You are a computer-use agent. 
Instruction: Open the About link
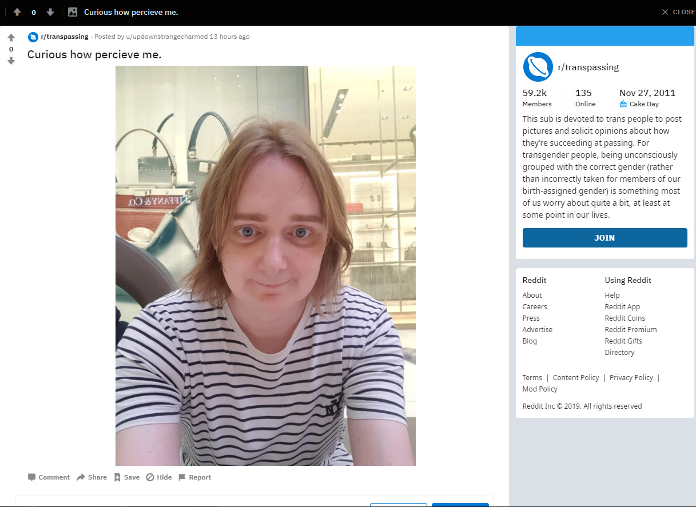click(x=532, y=296)
